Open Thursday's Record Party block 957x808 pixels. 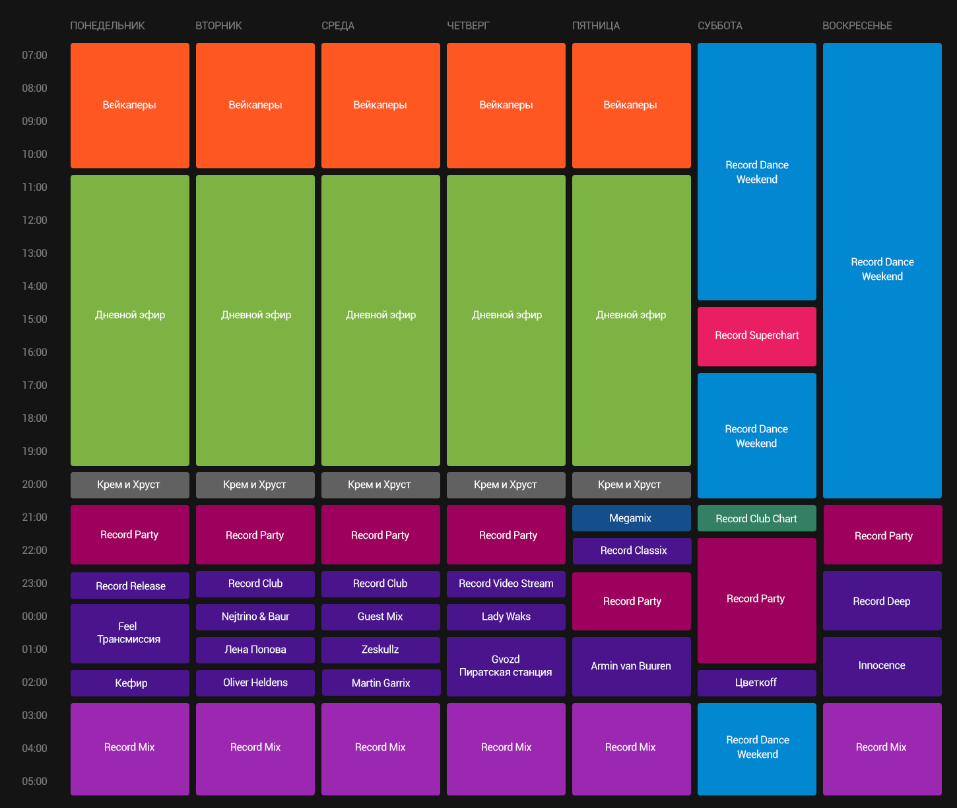(x=506, y=535)
